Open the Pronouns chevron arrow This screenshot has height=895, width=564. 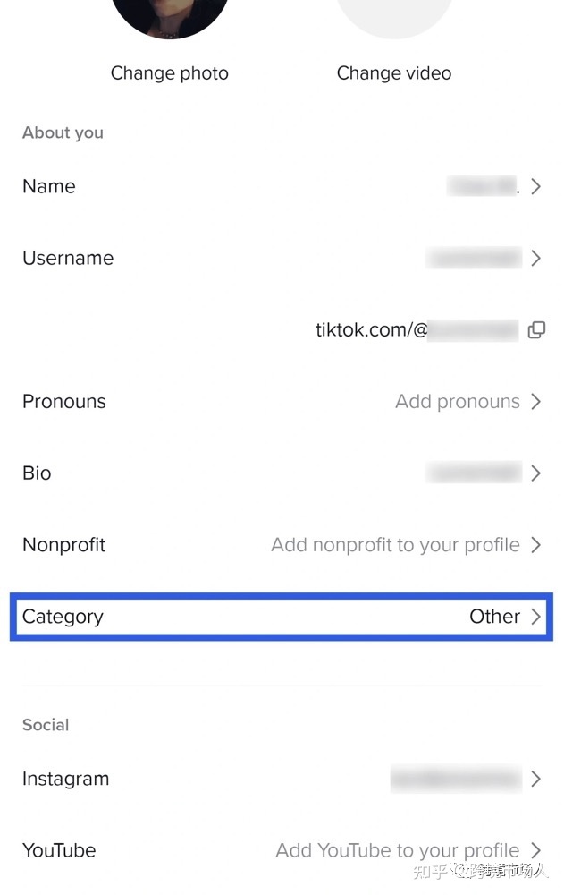tap(535, 401)
